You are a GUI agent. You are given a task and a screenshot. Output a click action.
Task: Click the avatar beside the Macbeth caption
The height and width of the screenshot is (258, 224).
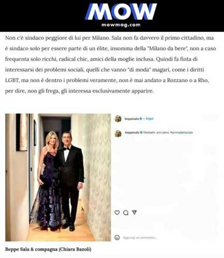coord(118,134)
